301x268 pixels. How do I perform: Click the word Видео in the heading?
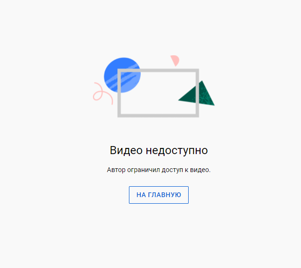(x=126, y=150)
